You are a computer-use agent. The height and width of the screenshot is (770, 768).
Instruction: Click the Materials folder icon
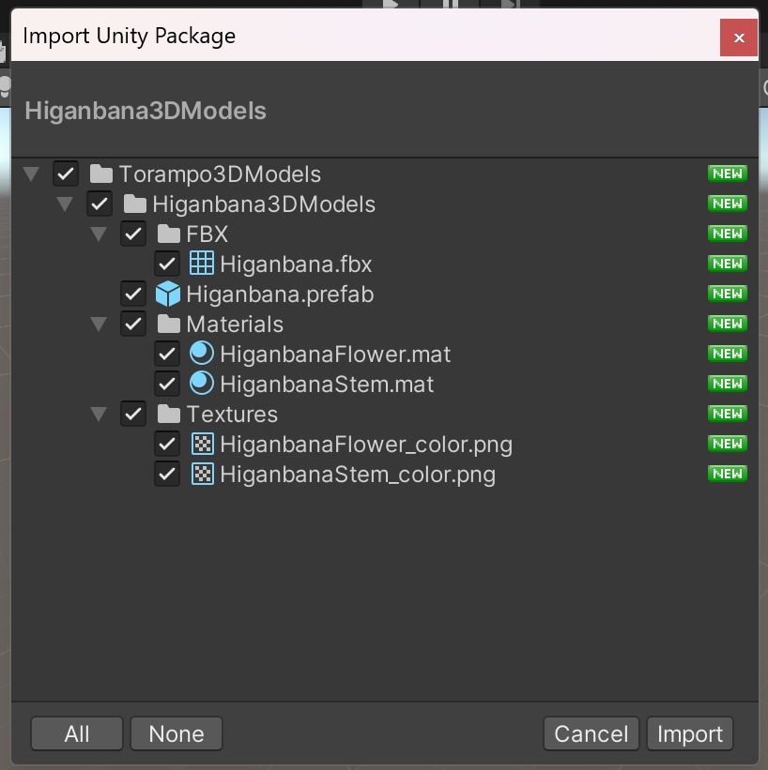[x=168, y=325]
